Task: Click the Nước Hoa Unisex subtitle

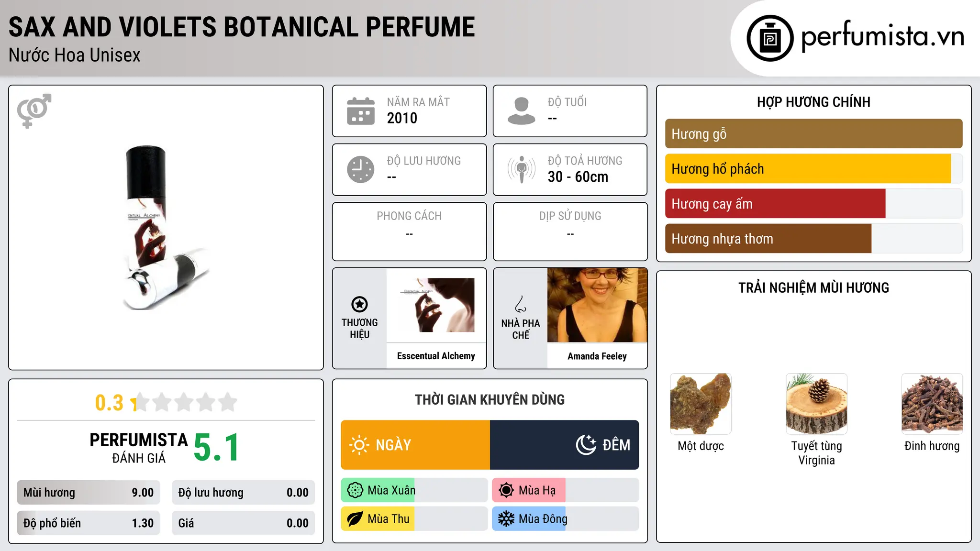Action: pyautogui.click(x=74, y=55)
